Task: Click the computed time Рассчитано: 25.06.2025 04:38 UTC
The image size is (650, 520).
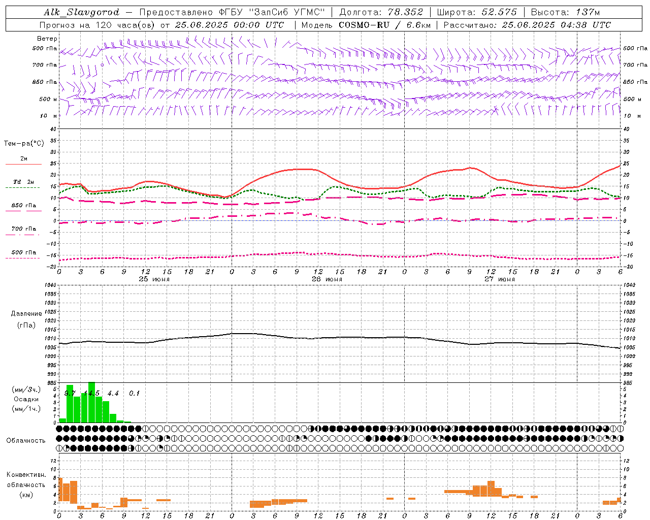Action: click(x=528, y=25)
